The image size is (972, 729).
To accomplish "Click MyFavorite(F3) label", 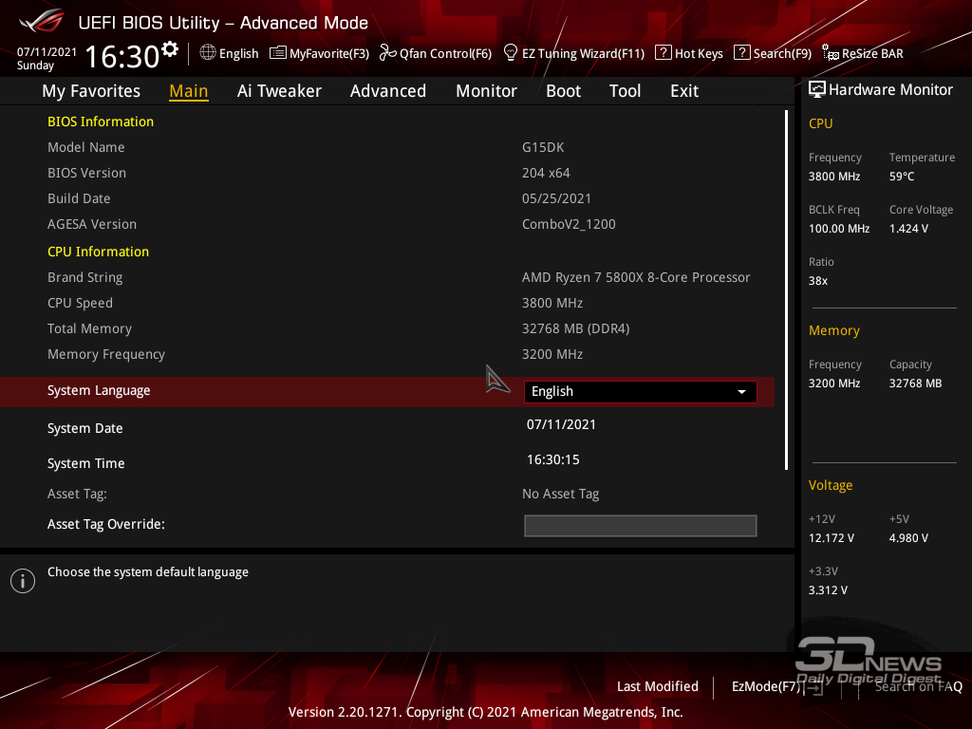I will [329, 54].
